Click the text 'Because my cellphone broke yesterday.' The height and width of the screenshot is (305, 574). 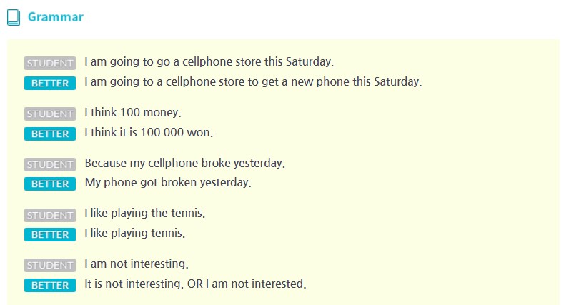(x=185, y=163)
